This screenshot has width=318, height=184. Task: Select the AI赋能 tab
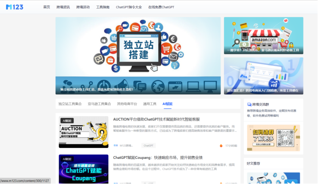pos(167,104)
